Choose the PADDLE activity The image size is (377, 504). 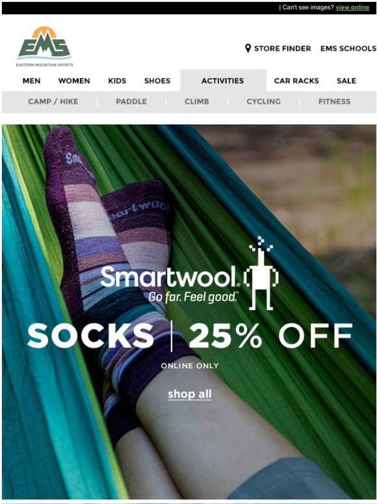coord(131,102)
